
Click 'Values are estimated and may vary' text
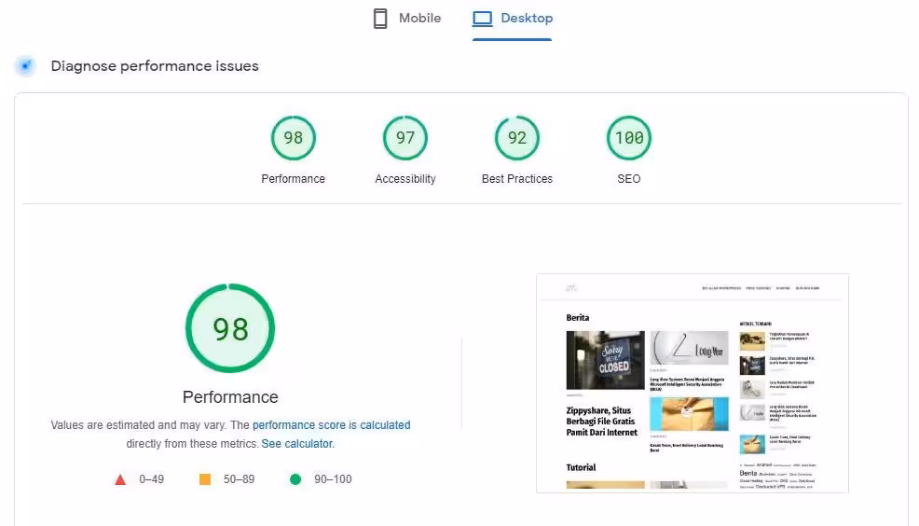tap(138, 425)
